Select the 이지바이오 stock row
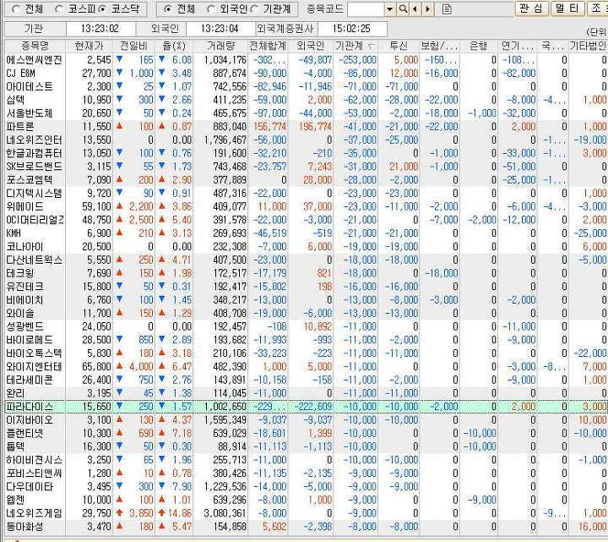Screen dimensions: 608x542 tap(306, 419)
